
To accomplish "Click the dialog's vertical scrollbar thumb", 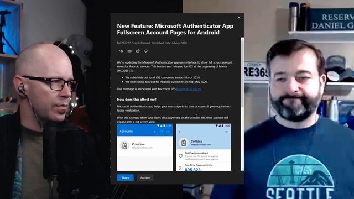I will (x=242, y=74).
